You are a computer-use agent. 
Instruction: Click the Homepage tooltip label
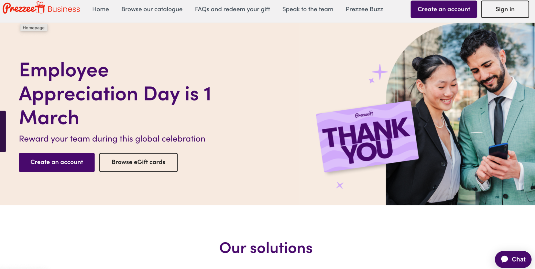pyautogui.click(x=34, y=28)
